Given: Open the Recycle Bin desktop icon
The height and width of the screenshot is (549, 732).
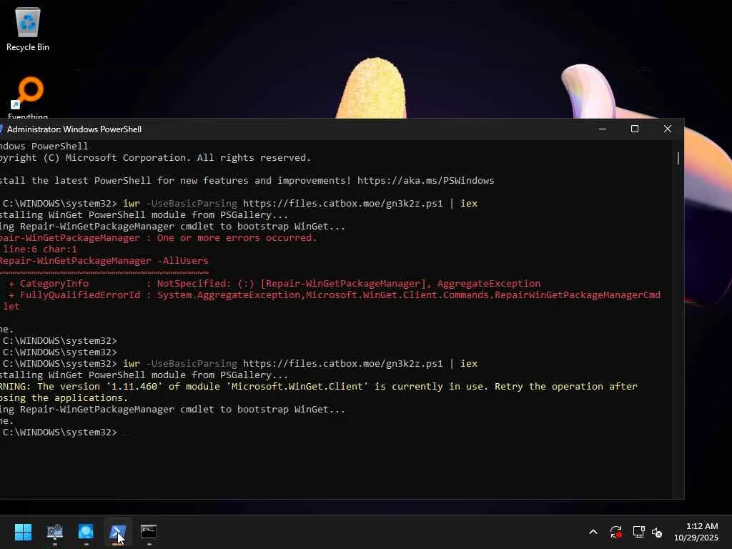Looking at the screenshot, I should [x=28, y=29].
